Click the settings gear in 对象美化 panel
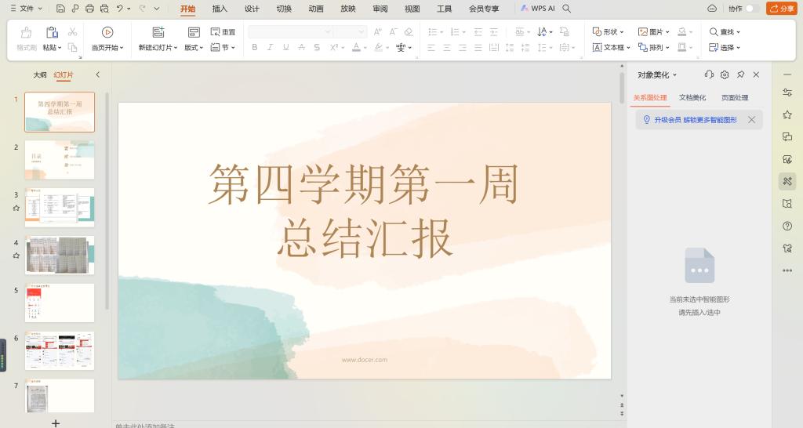The width and height of the screenshot is (803, 428). (725, 74)
